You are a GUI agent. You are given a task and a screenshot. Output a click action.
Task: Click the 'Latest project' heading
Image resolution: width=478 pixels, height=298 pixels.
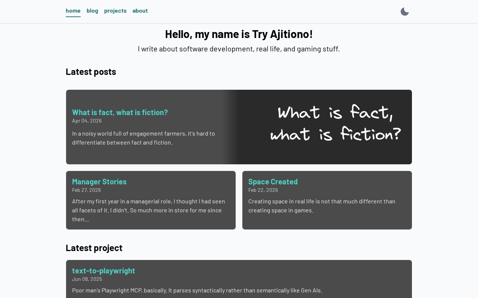(94, 248)
